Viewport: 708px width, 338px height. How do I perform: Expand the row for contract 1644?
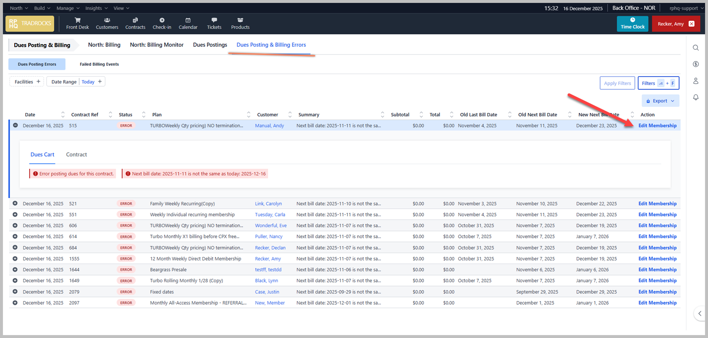pos(15,270)
